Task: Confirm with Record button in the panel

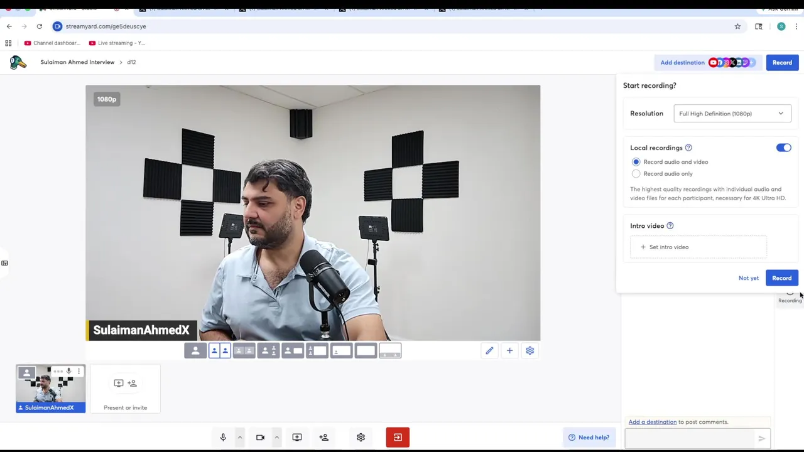Action: [x=782, y=278]
